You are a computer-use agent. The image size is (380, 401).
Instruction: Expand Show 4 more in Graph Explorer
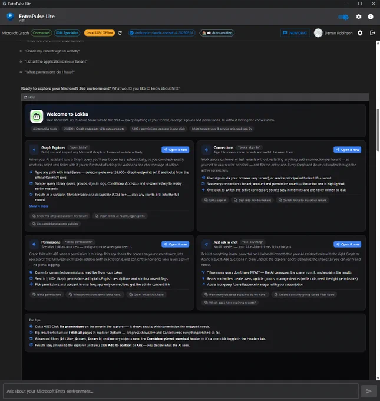(x=38, y=206)
